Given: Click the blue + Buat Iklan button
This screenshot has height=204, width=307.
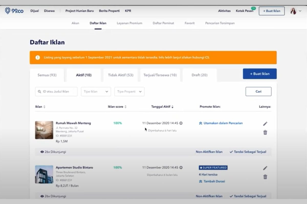Looking at the screenshot, I should [260, 74].
